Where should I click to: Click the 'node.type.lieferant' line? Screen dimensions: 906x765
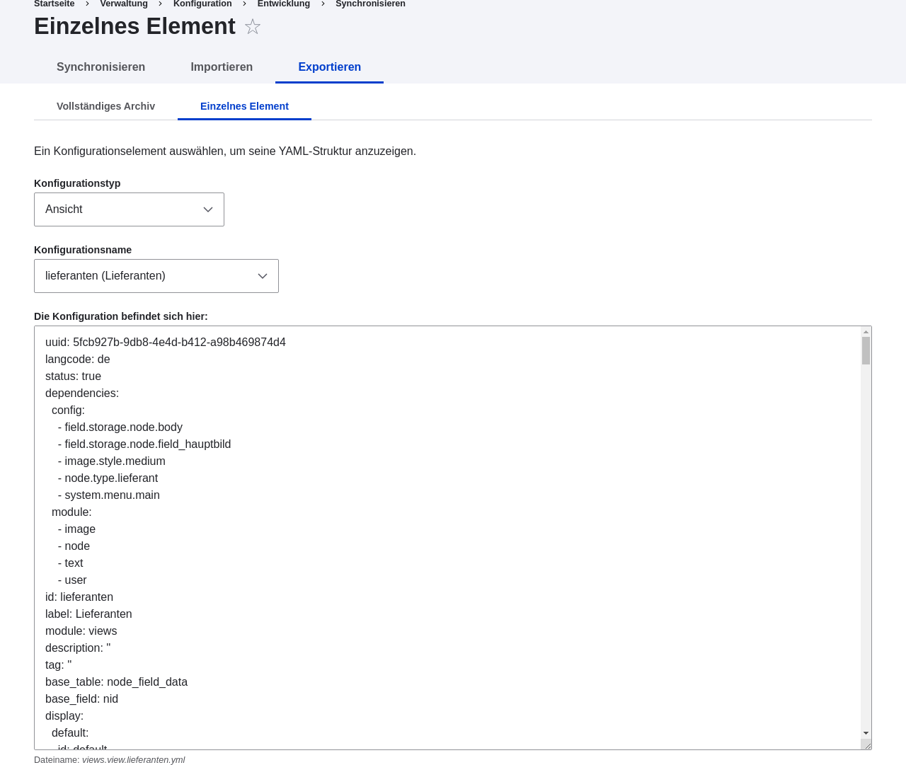click(108, 478)
